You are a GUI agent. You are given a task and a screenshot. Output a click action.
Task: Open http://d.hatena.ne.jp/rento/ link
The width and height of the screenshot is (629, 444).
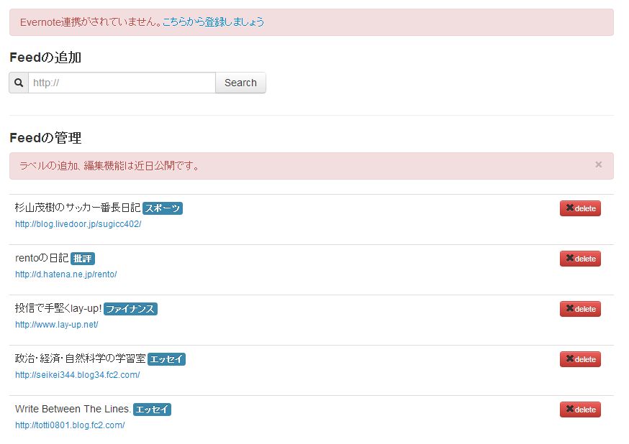pos(65,274)
